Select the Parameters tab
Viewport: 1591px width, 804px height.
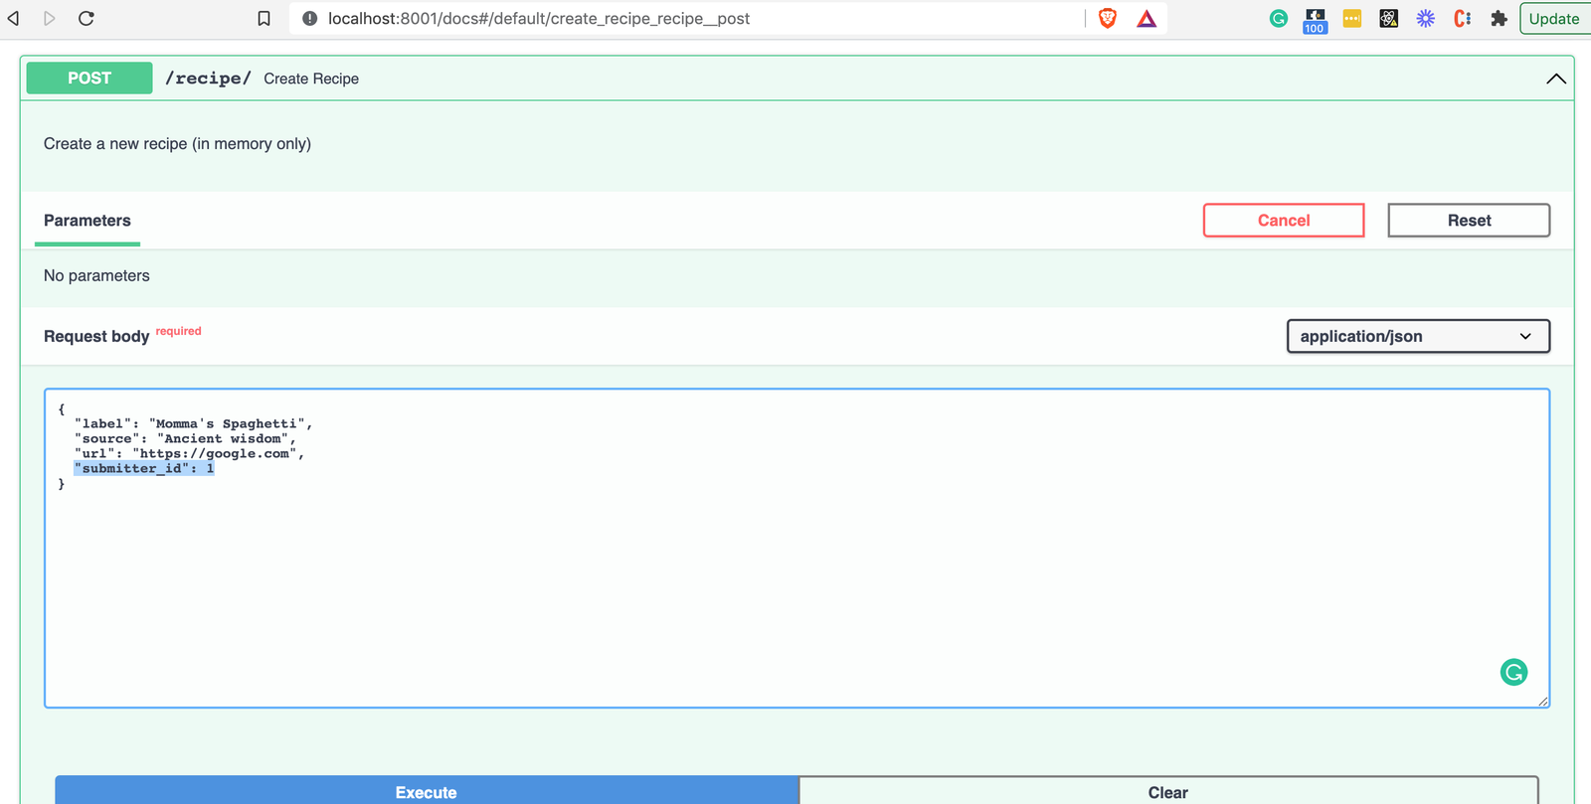tap(88, 221)
